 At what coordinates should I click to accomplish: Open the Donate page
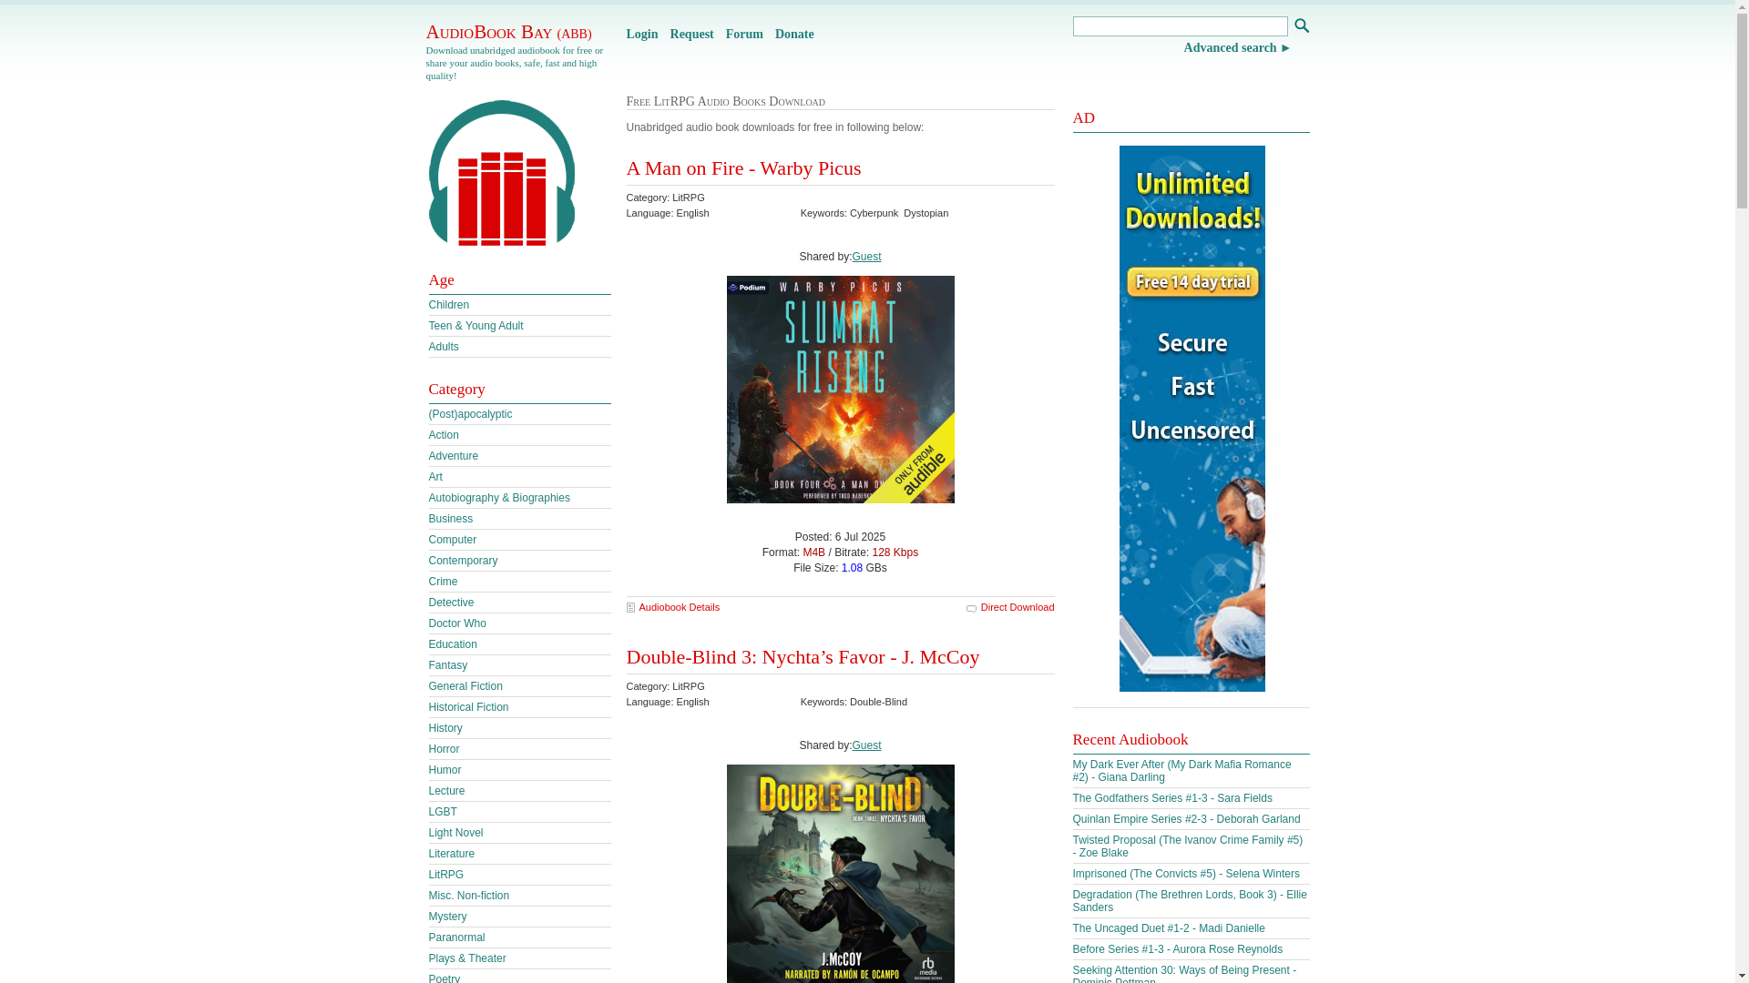tap(794, 35)
